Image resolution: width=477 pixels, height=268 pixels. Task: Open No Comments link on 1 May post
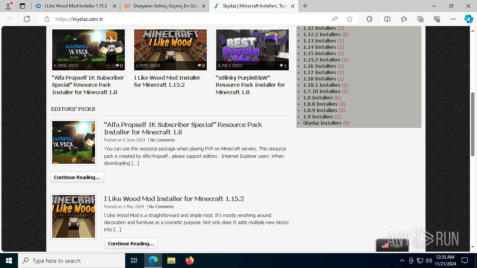pos(161,207)
